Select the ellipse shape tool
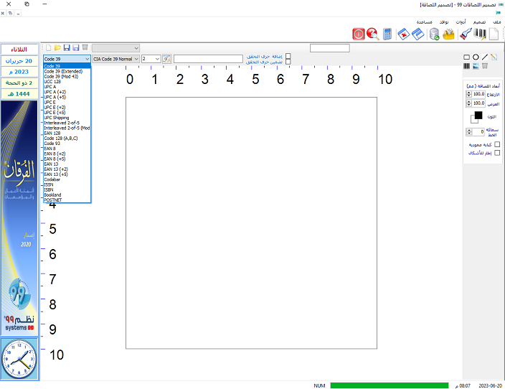Screen dimensions: 505x389 point(476,57)
